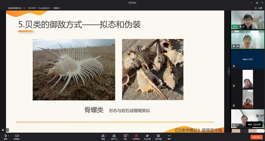Open the invite (邀请) participants icon
The image size is (265, 141).
[103, 136]
